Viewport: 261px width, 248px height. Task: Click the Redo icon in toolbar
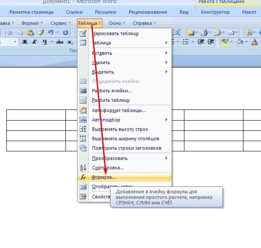(x=65, y=32)
